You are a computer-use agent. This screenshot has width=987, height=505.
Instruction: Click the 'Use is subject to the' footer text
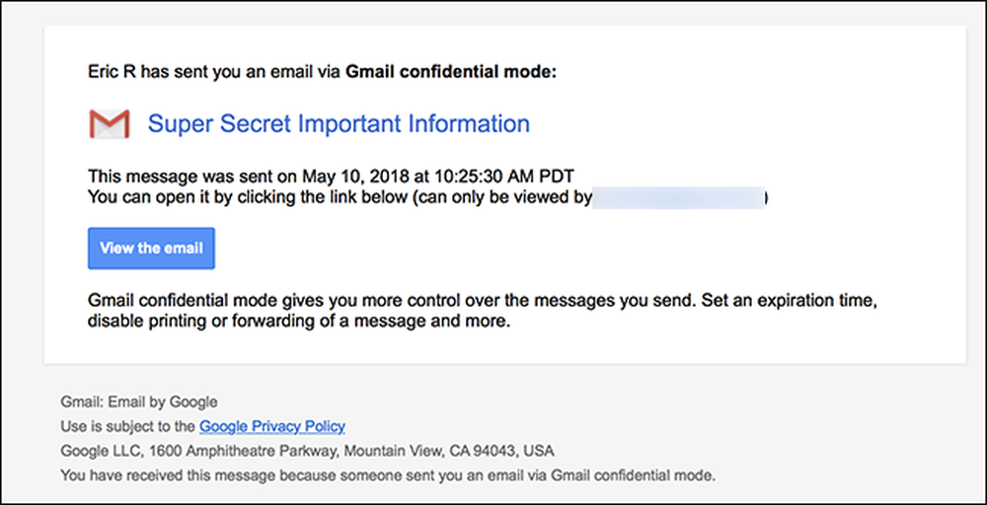tap(127, 427)
